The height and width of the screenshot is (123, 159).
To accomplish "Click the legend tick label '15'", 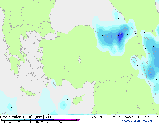I will click(x=37, y=122).
